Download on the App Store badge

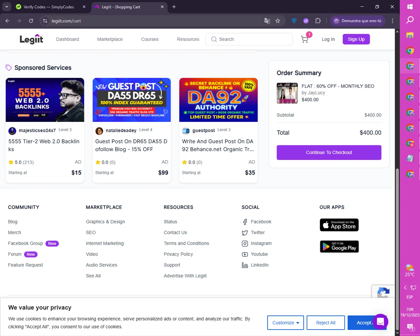(339, 225)
